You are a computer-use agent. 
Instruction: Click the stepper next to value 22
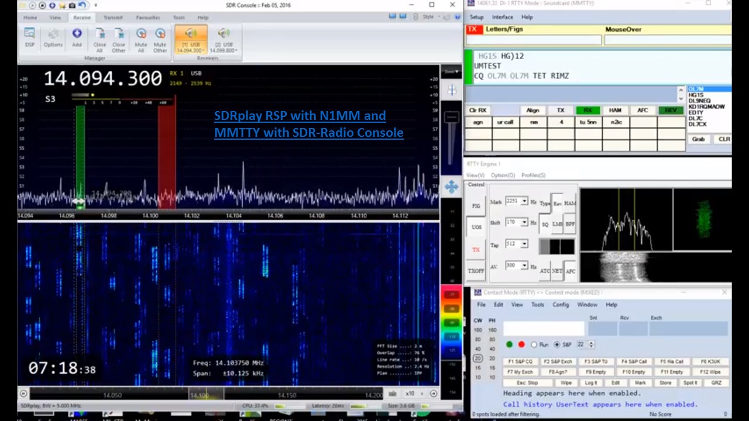591,344
